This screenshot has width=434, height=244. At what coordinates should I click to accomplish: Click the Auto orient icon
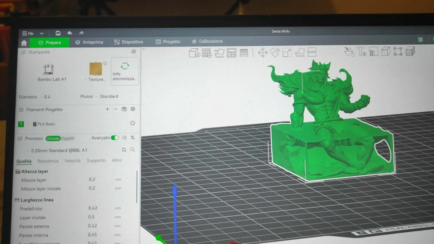(219, 53)
